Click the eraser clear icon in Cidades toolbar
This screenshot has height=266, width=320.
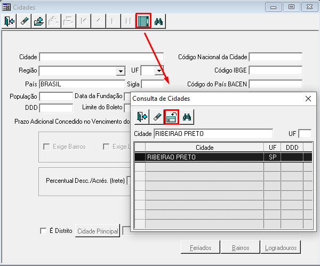click(24, 21)
